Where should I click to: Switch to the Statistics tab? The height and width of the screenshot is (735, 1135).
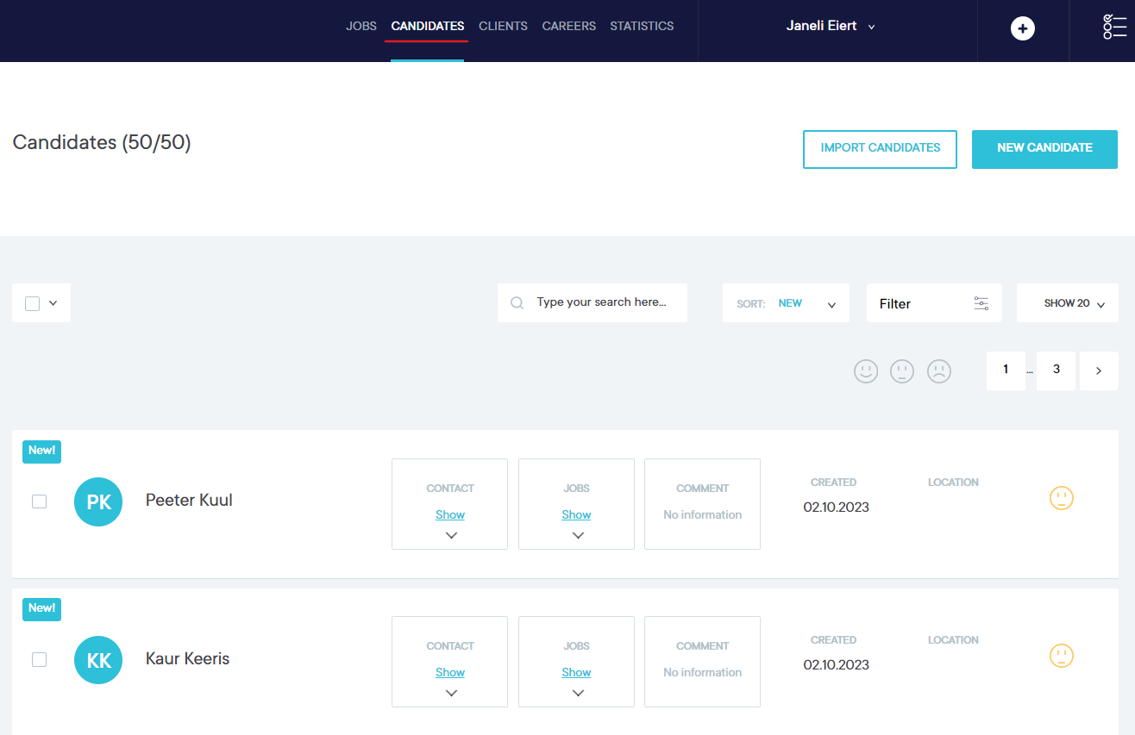pos(642,26)
